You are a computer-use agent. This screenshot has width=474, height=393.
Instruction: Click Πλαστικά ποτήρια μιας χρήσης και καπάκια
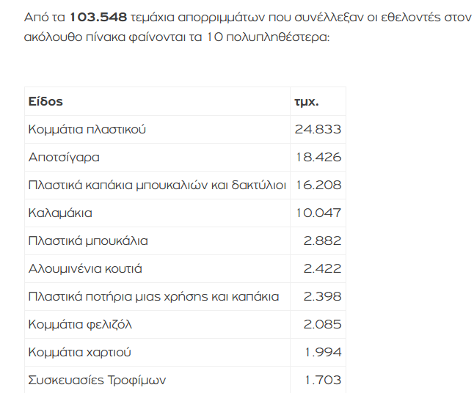pos(153,297)
